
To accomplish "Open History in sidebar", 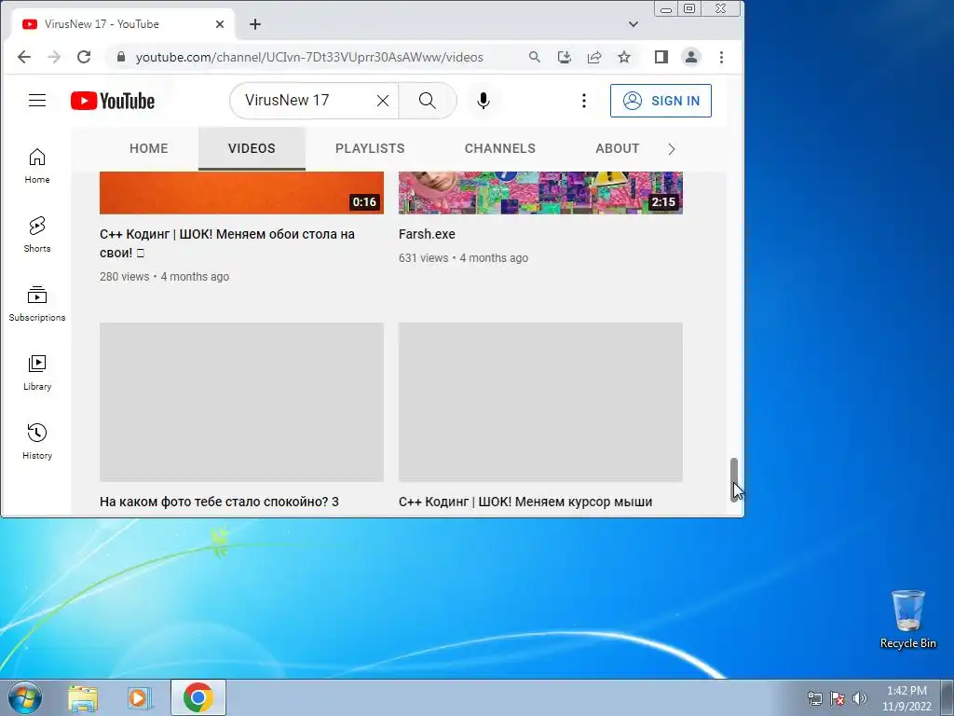I will point(37,441).
